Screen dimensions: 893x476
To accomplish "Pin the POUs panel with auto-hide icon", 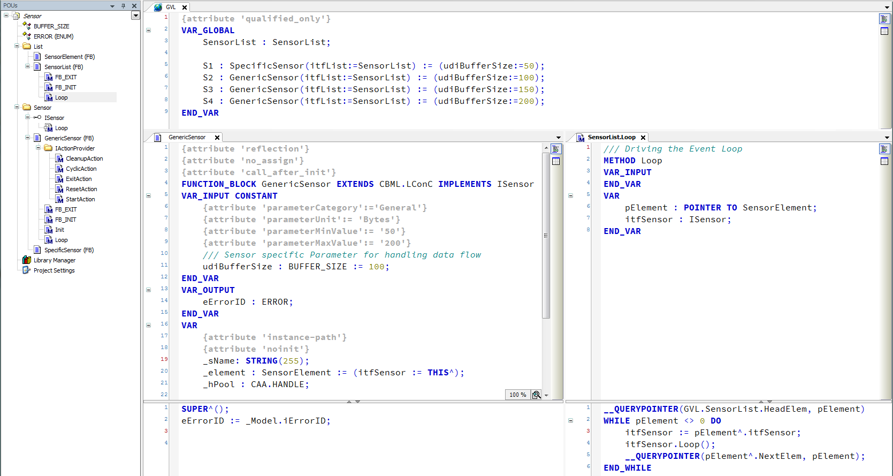I will (x=123, y=5).
